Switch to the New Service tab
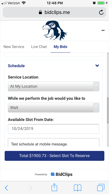The width and height of the screenshot is (109, 194). coord(14,47)
